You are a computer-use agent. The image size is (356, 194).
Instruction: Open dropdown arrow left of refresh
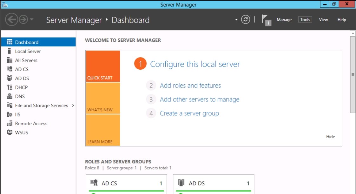236,20
